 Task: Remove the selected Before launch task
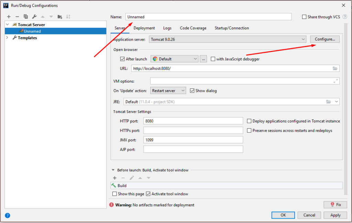(123, 178)
